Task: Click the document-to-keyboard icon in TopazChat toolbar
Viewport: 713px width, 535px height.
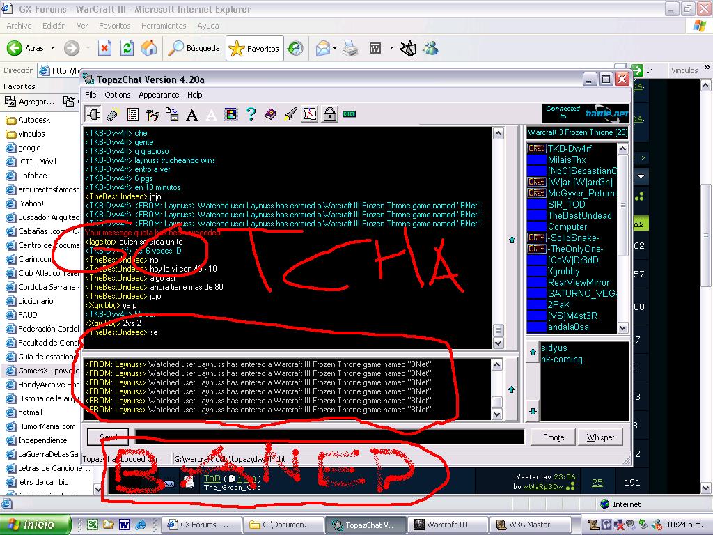Action: (x=172, y=114)
